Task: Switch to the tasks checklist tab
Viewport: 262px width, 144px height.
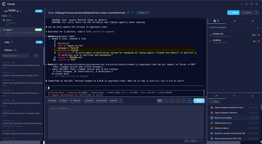Action: 235,96
